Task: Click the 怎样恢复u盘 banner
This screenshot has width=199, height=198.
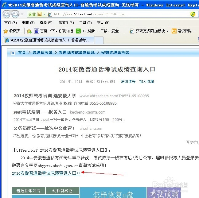Action: (113, 193)
